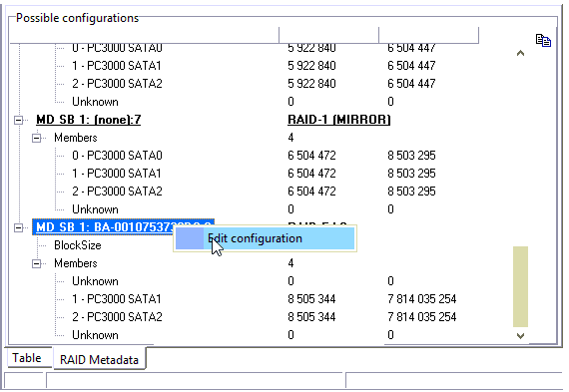Select member 2 - PC3000 SATA2 with start 8 505 344

pos(117,317)
